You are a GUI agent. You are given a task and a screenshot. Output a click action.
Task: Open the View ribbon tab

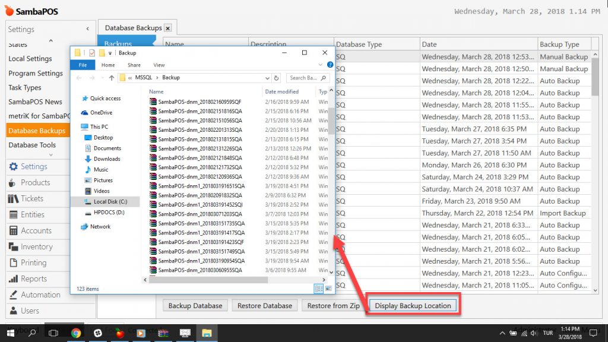pos(159,65)
